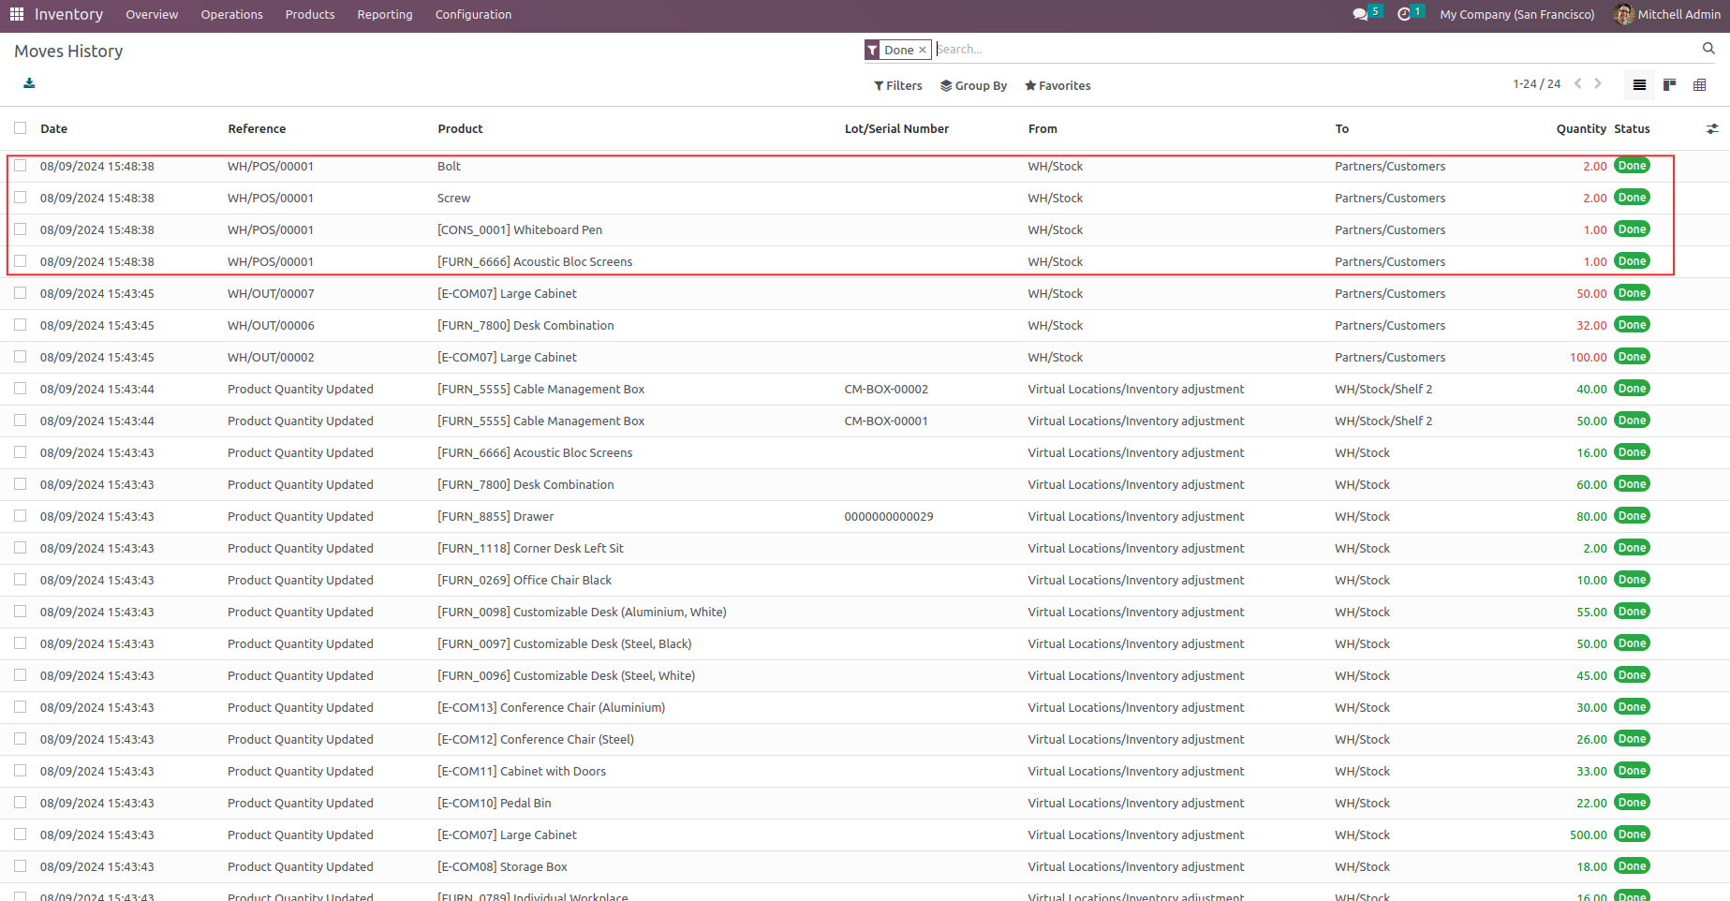The image size is (1730, 901).
Task: Open the activities clock icon
Action: [1403, 15]
